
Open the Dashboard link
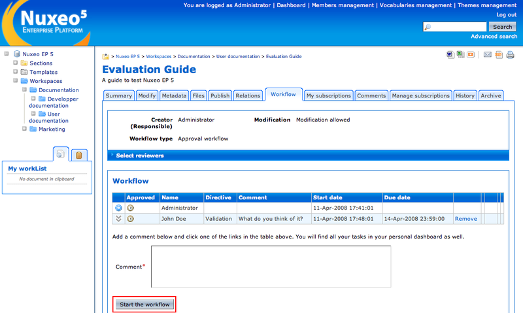[x=291, y=5]
